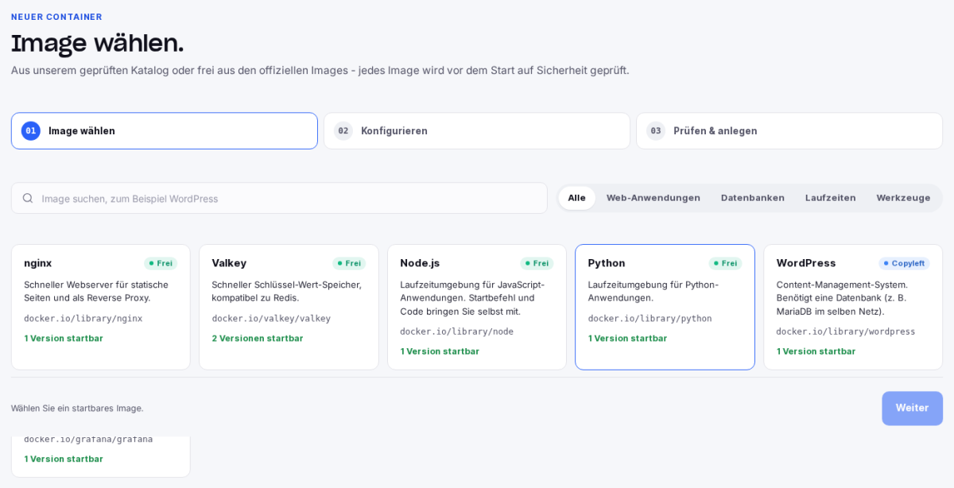Click the step 02 number badge

[343, 131]
